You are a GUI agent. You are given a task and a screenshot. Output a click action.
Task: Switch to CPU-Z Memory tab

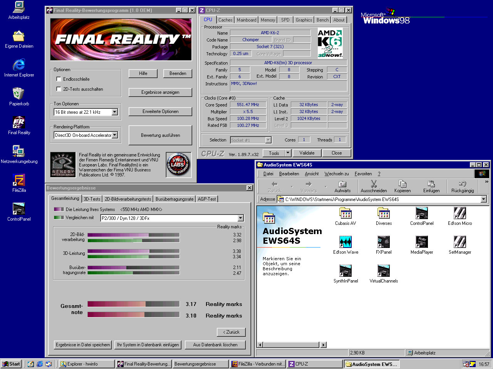(268, 20)
